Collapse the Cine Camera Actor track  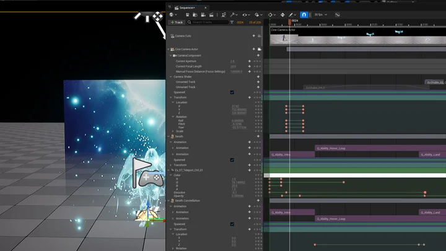[168, 49]
